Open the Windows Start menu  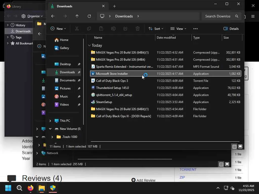pos(8,188)
